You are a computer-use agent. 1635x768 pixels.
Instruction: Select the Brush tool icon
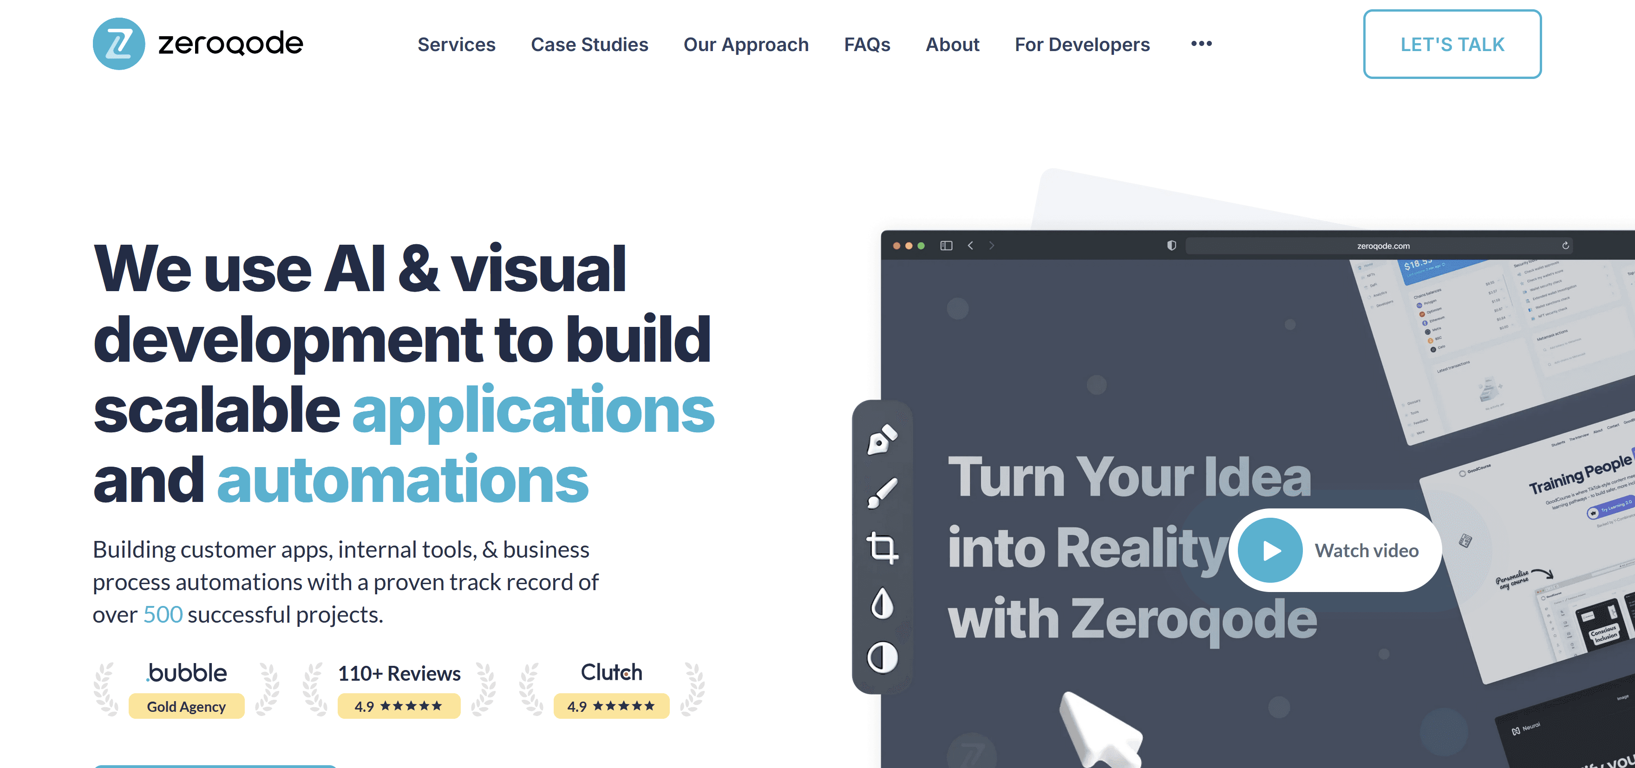[x=882, y=493]
